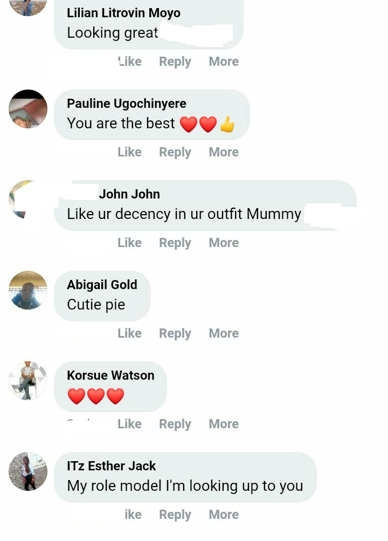The width and height of the screenshot is (388, 541).
Task: View Korsue Watson's profile avatar
Action: (28, 381)
